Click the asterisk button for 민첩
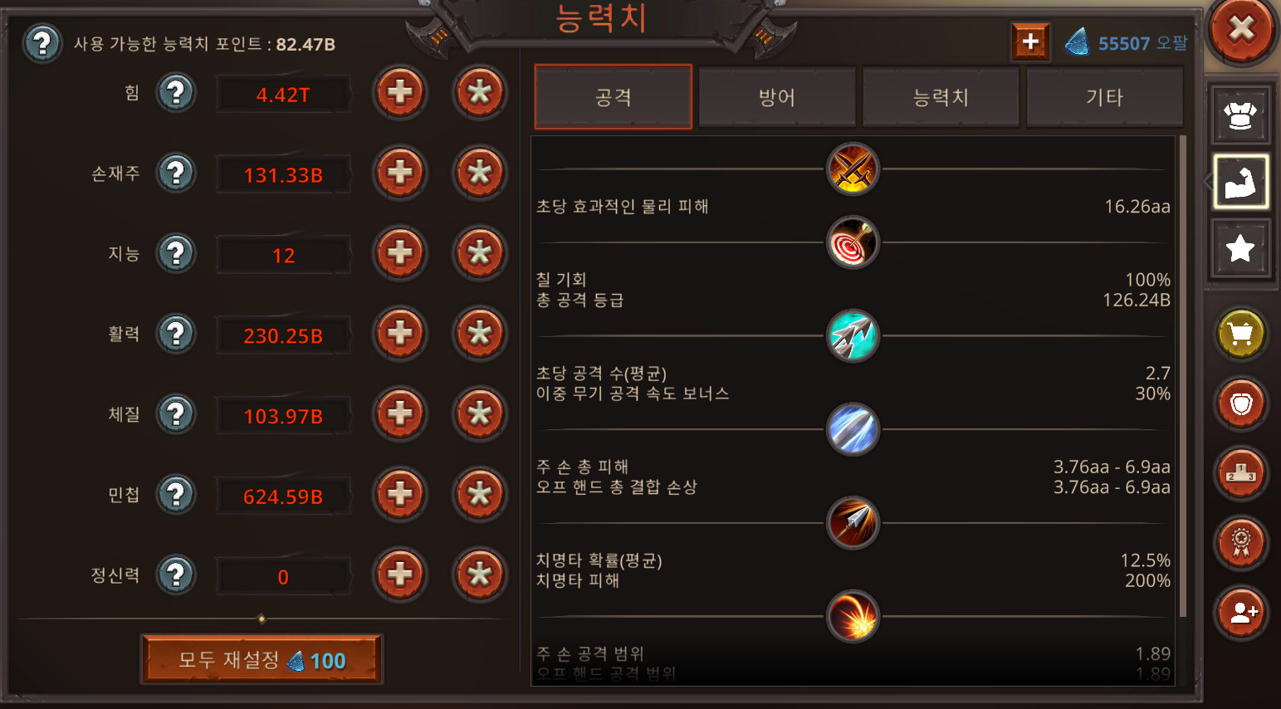This screenshot has width=1281, height=709. click(x=479, y=495)
